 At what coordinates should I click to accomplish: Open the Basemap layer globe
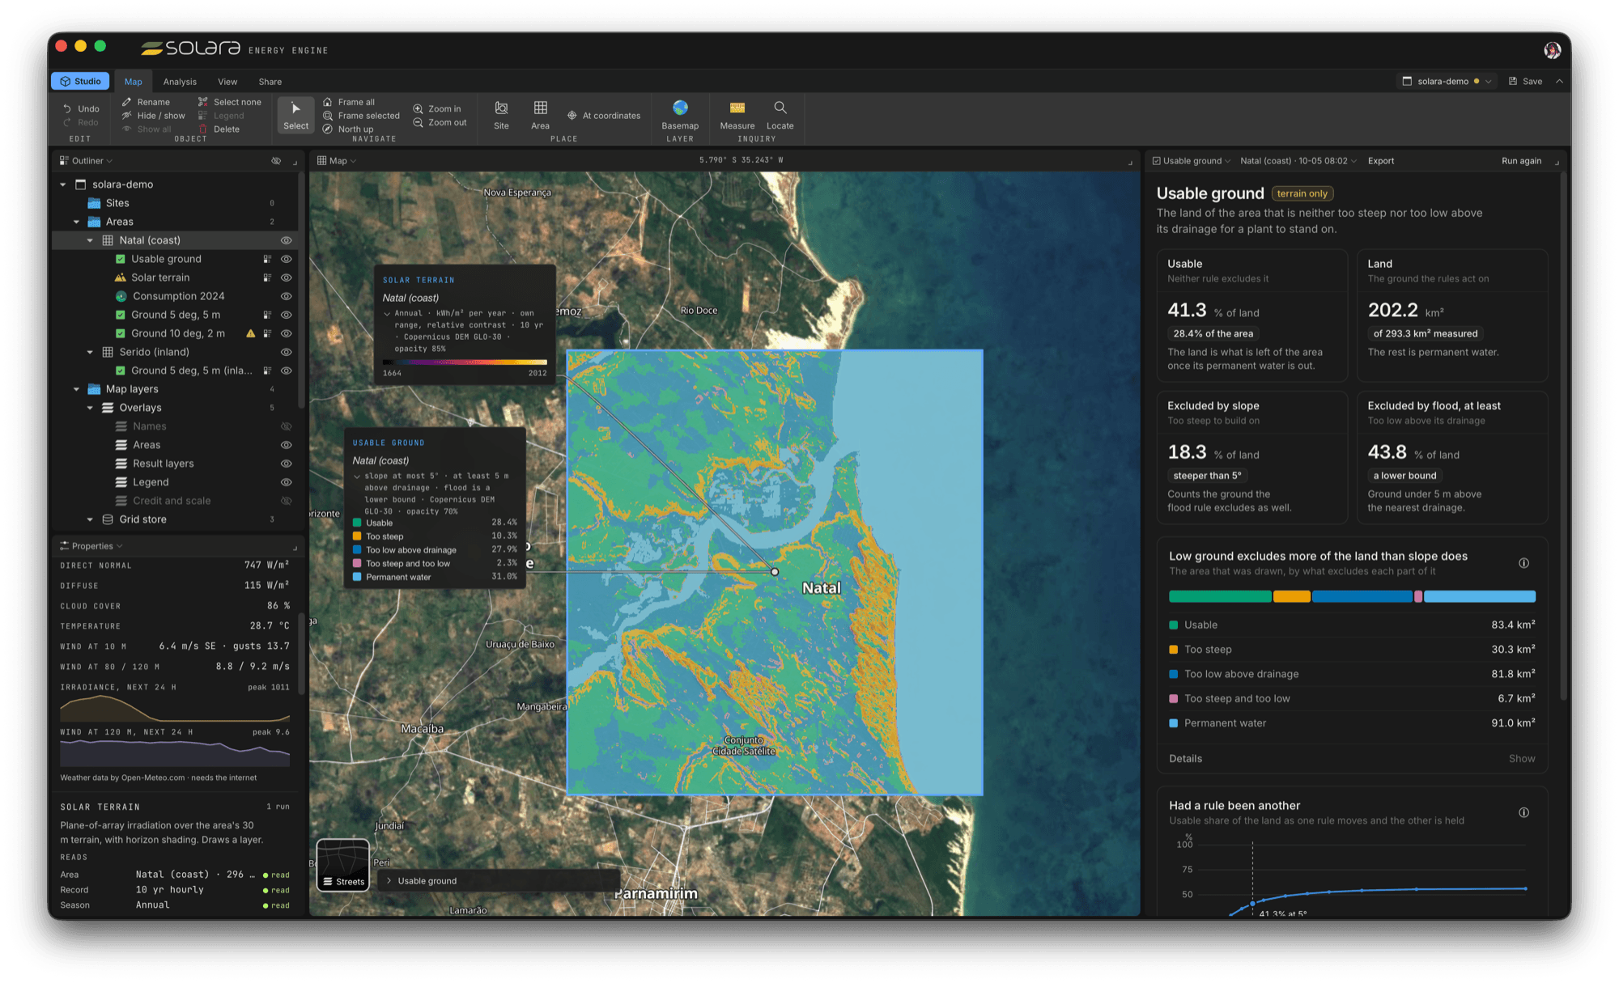pos(680,115)
